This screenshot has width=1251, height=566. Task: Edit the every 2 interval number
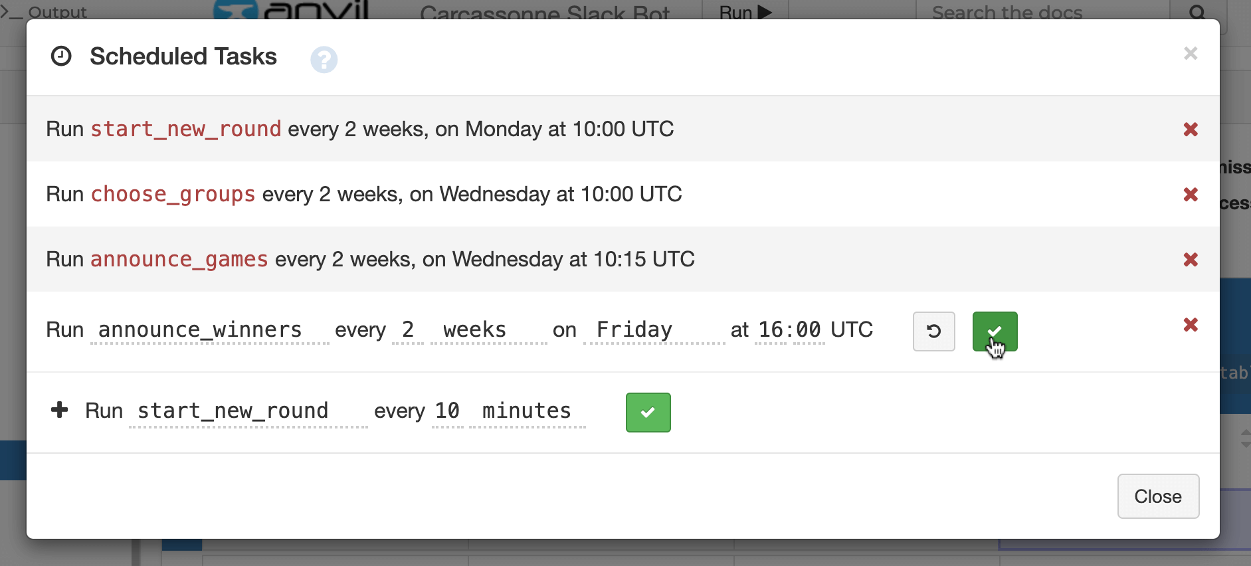[408, 330]
